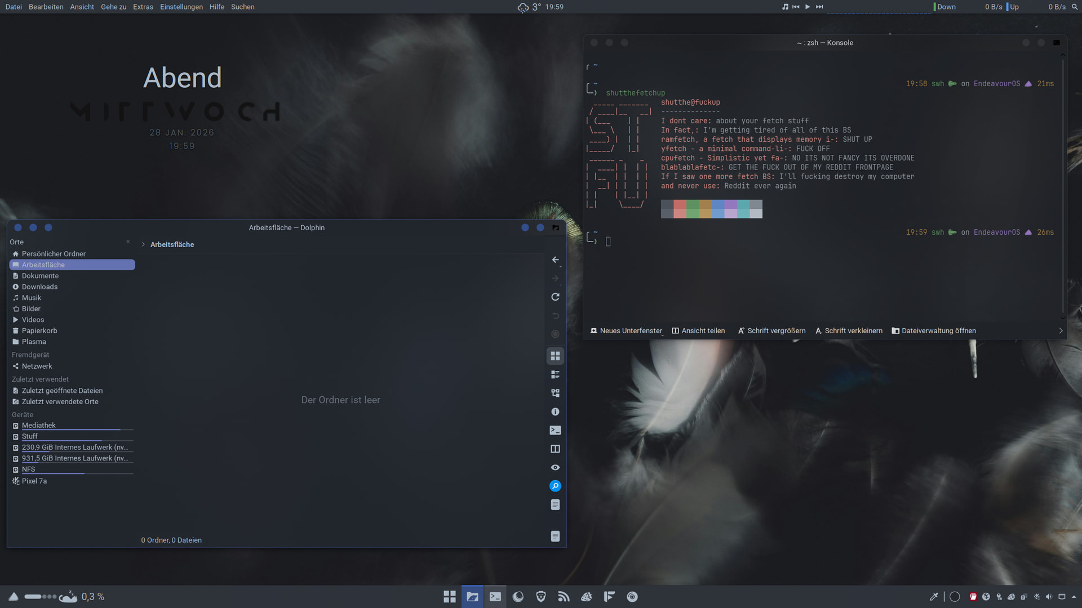Viewport: 1082px width, 608px height.
Task: Open the Lesezeichen-like Gehe zu menu
Action: [x=113, y=7]
